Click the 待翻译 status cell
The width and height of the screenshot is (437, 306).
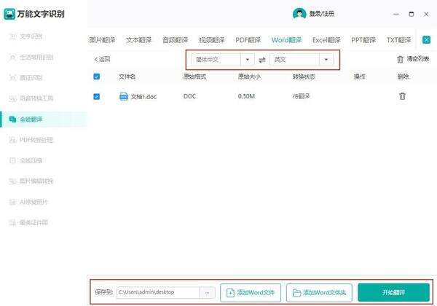301,96
